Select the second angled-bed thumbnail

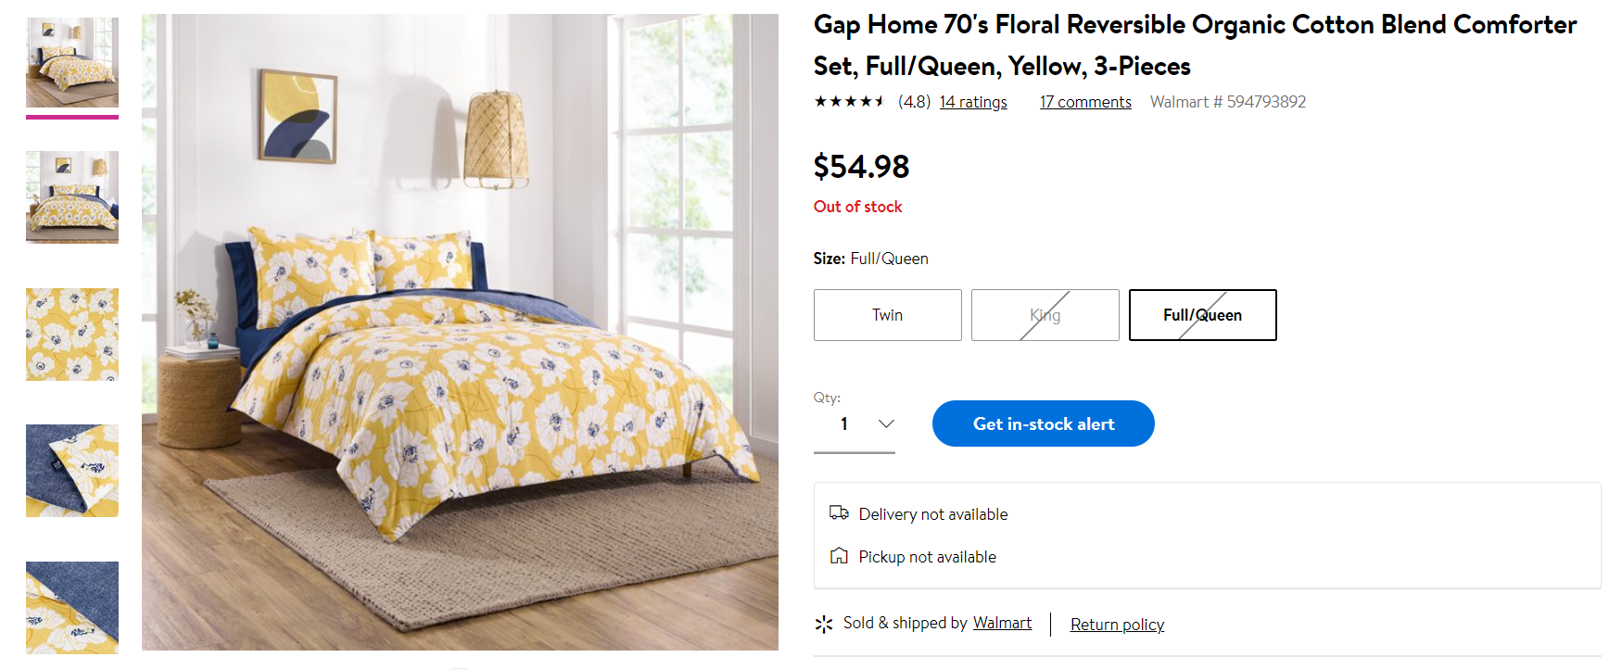click(x=72, y=196)
